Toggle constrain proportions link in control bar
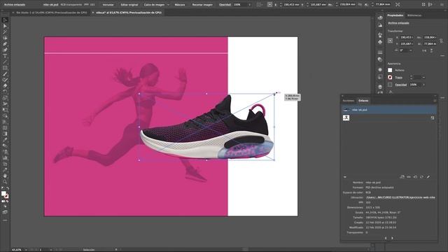 (360, 5)
